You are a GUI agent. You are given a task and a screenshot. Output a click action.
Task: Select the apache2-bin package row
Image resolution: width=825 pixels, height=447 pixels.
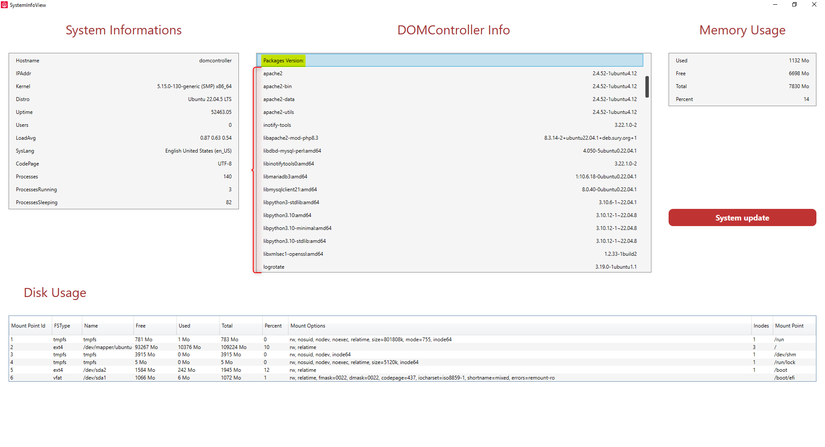(x=450, y=86)
